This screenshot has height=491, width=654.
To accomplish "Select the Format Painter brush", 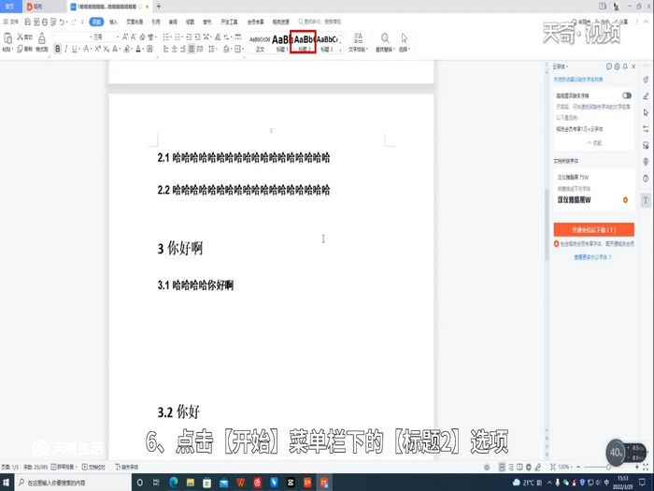I will click(42, 39).
